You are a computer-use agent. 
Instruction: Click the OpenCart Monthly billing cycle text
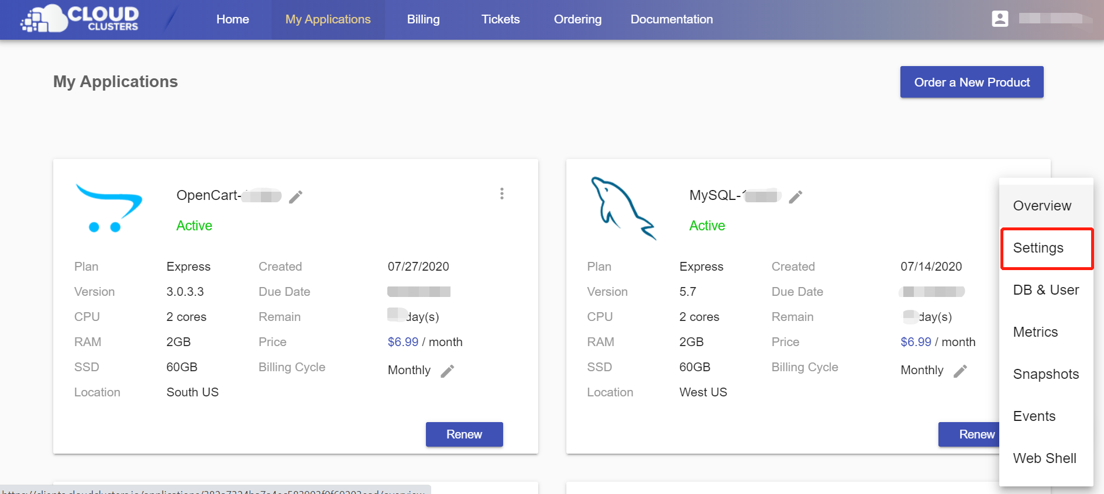[409, 370]
